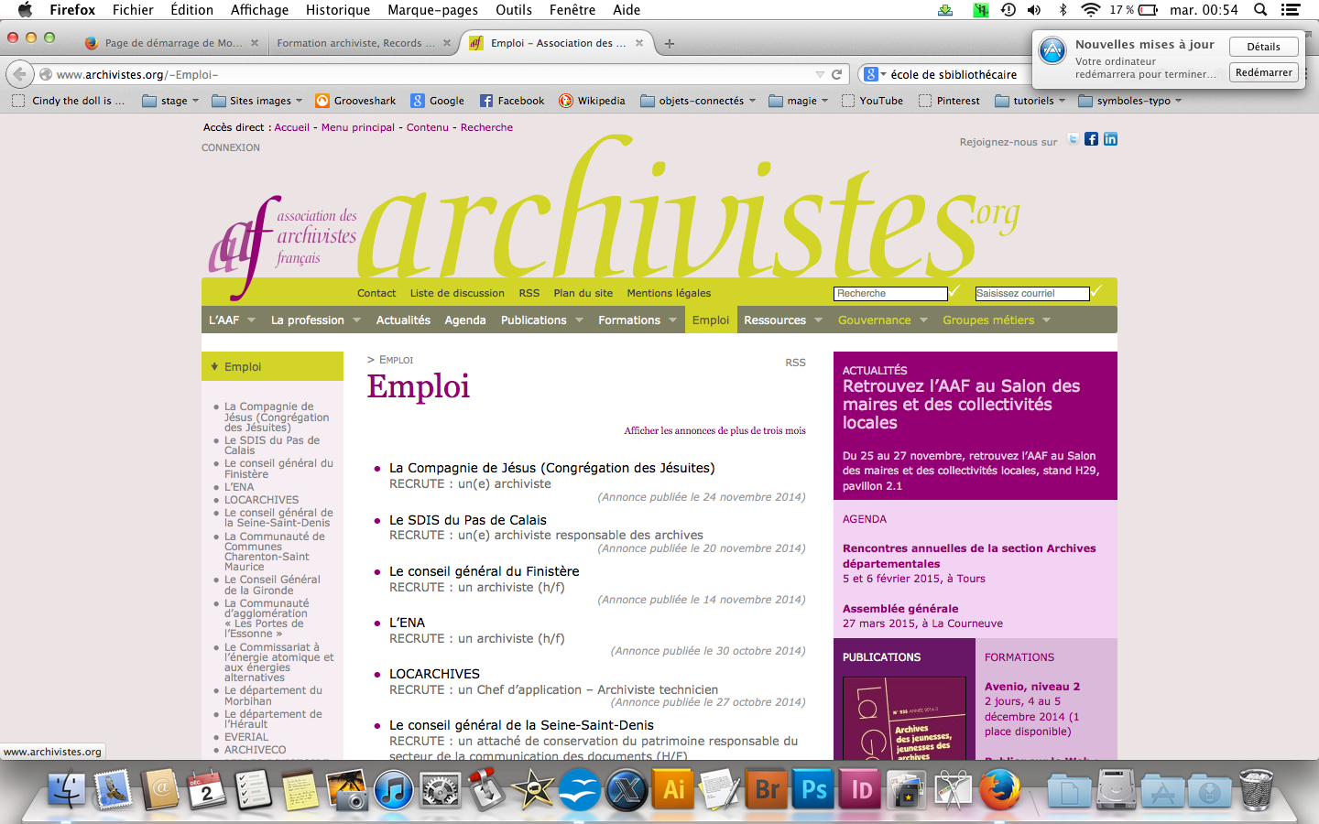Reload the page with the refresh icon
This screenshot has width=1319, height=824.
pyautogui.click(x=836, y=74)
